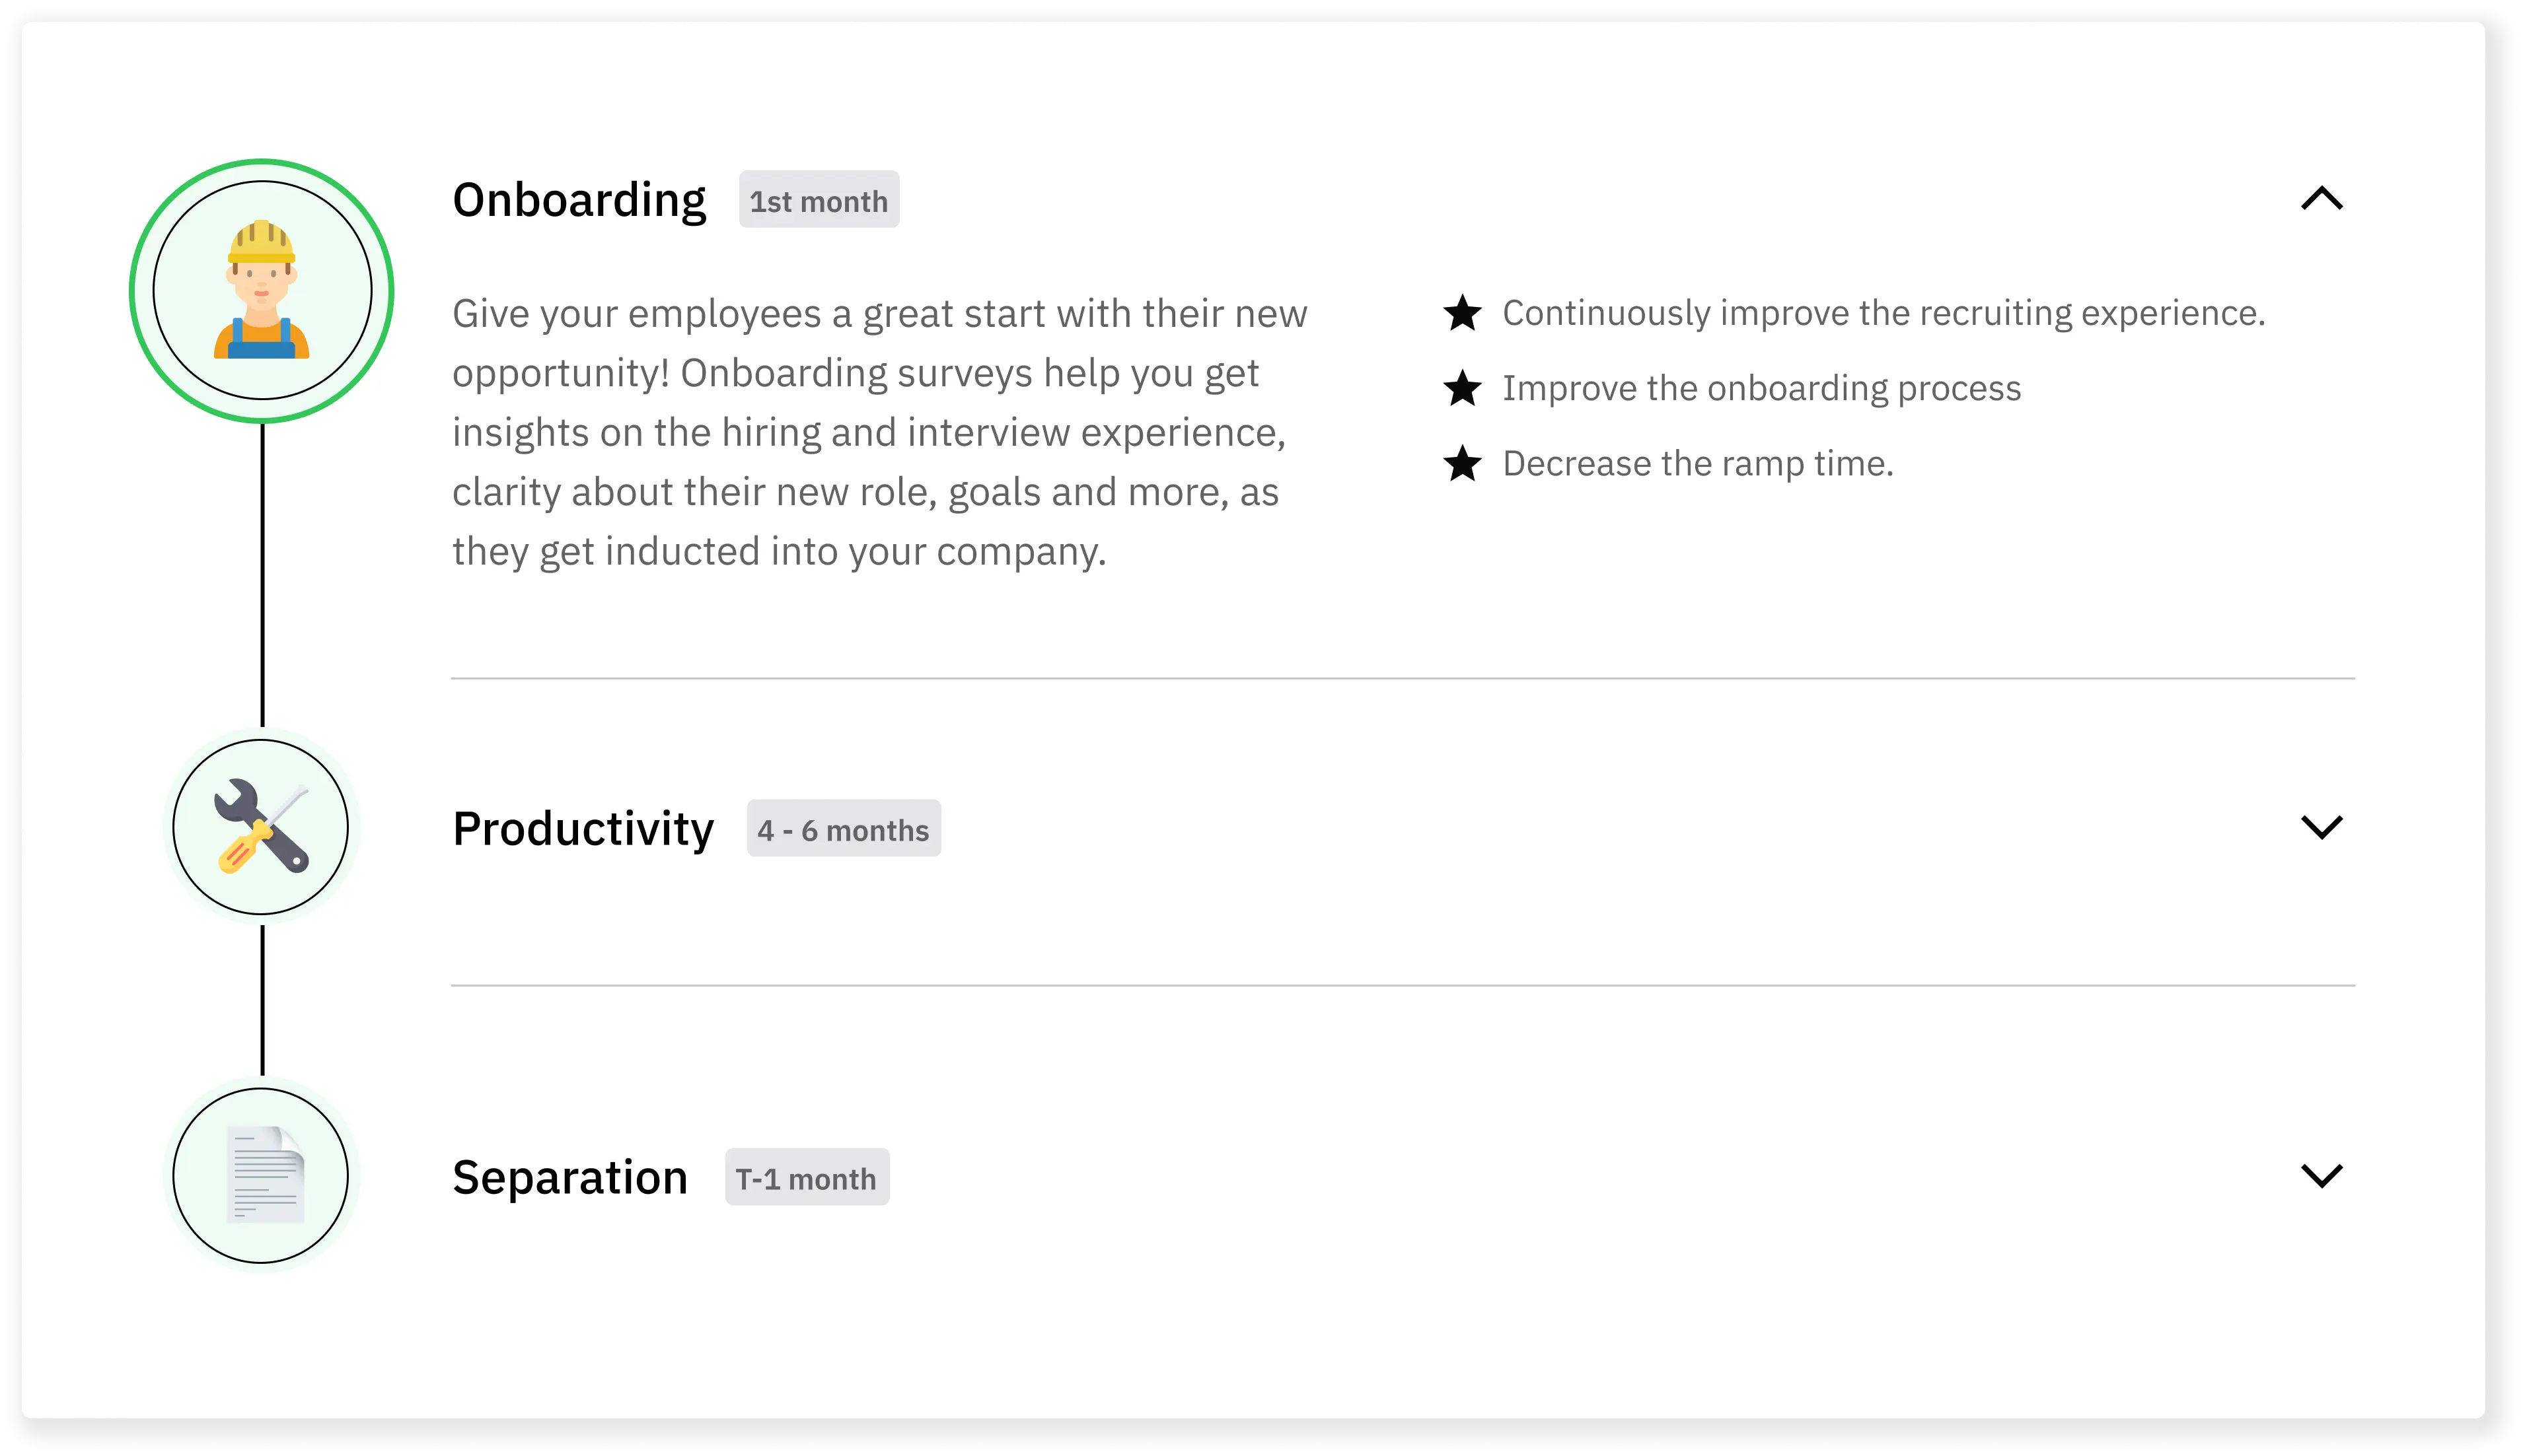Click "Continuously improve the recruiting experience" text
Viewport: 2523px width, 1456px height.
click(1883, 313)
